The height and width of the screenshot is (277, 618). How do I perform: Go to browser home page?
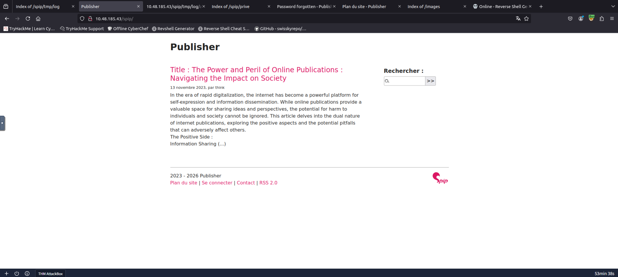[x=38, y=19]
